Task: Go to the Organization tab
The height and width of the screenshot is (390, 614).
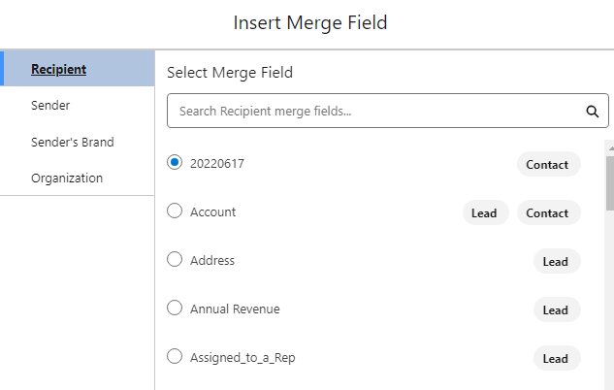Action: pyautogui.click(x=66, y=179)
